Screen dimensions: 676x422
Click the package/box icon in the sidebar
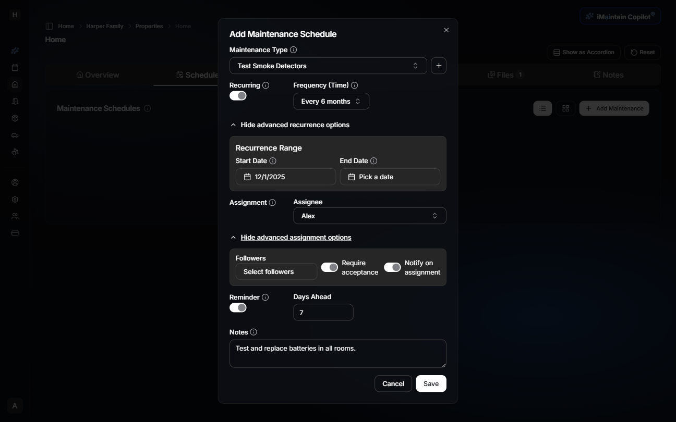point(15,118)
